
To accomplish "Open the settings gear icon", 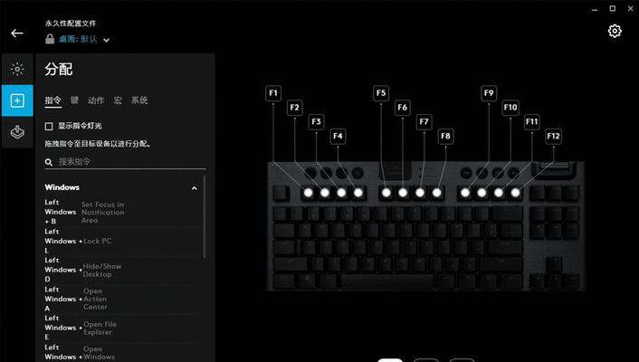I will coord(615,31).
